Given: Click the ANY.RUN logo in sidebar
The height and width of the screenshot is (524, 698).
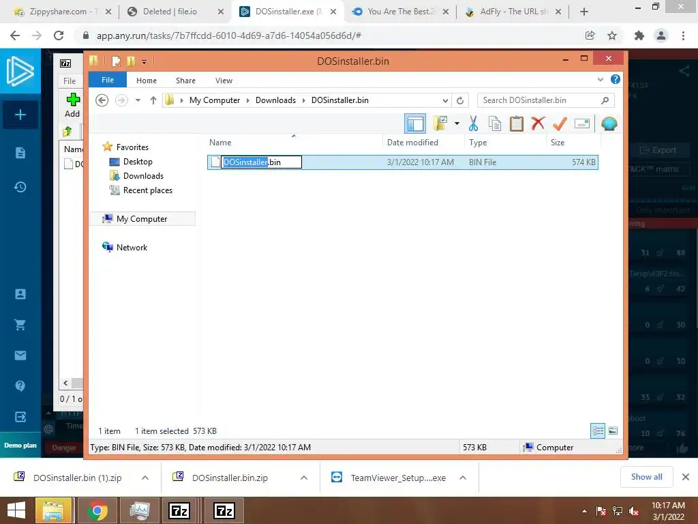Looking at the screenshot, I should 20,71.
